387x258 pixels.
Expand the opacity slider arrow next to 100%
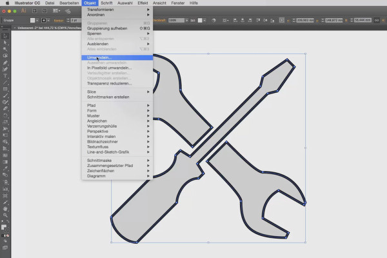(x=187, y=20)
